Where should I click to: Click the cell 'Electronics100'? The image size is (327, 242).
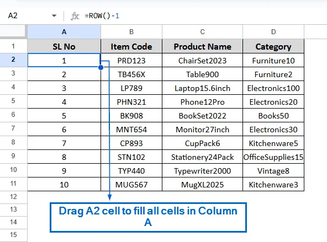point(273,88)
